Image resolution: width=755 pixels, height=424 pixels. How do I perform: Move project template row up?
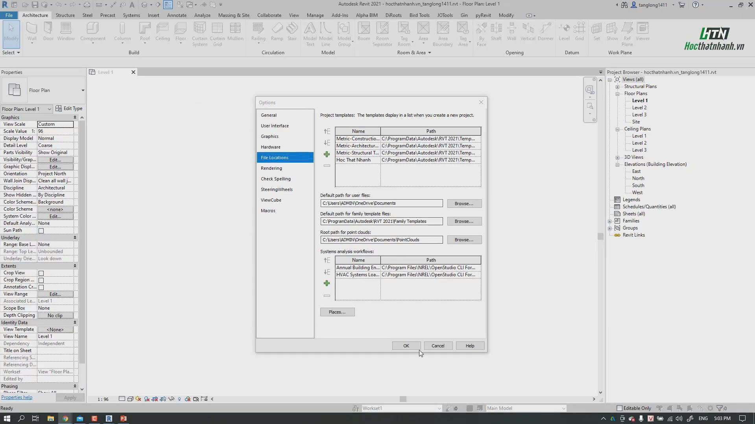tap(327, 131)
